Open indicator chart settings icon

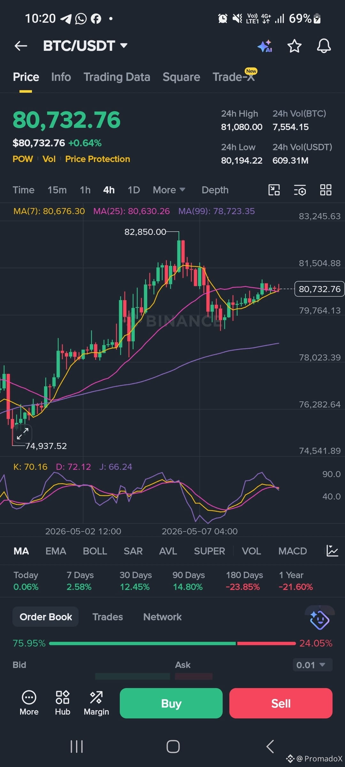(332, 551)
